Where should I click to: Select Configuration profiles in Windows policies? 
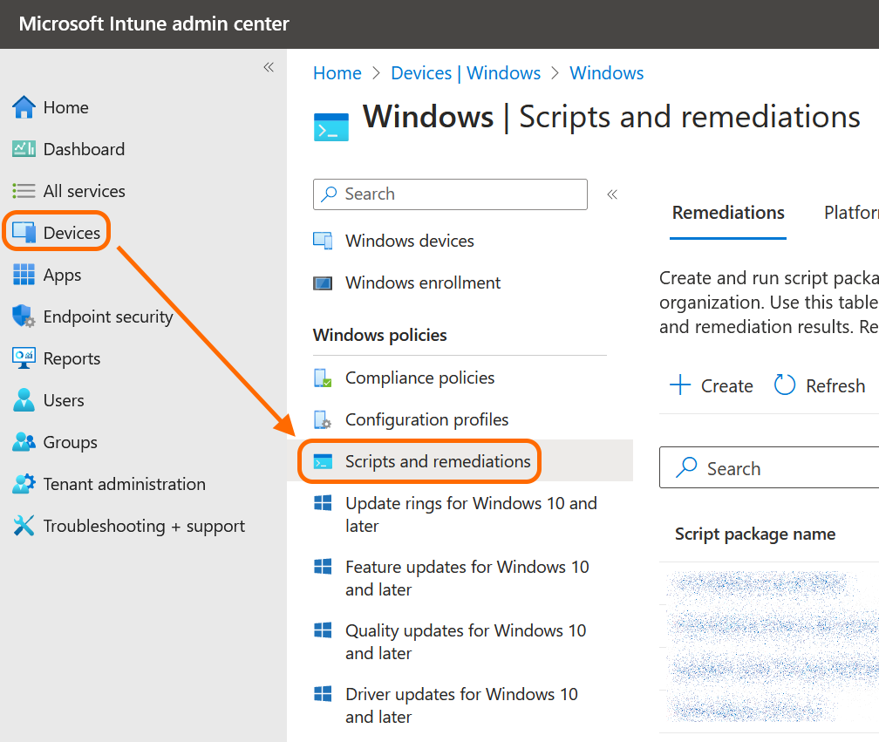tap(426, 419)
